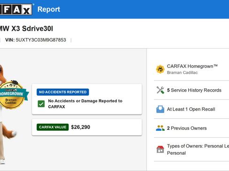Viewport: 229px width, 171px height.
Task: Open At Least 1 Open Recall
Action: point(191,109)
